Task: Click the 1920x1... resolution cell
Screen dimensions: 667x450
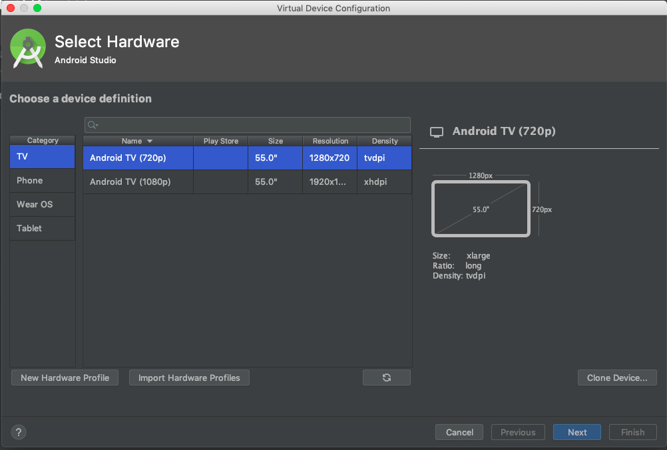Action: click(x=330, y=181)
